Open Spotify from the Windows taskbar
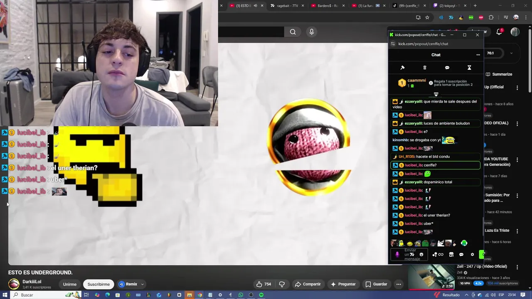 click(261, 295)
